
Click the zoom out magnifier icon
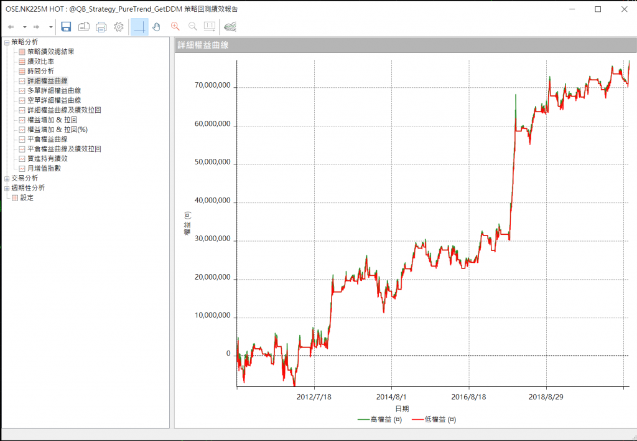click(192, 27)
